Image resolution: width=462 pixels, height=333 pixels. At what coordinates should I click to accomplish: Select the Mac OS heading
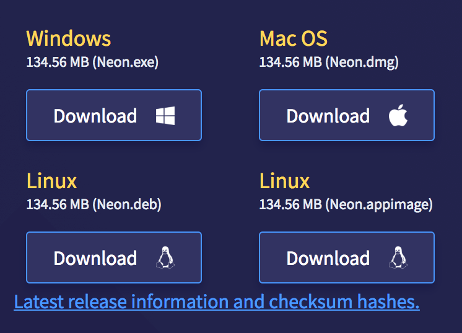pos(294,38)
